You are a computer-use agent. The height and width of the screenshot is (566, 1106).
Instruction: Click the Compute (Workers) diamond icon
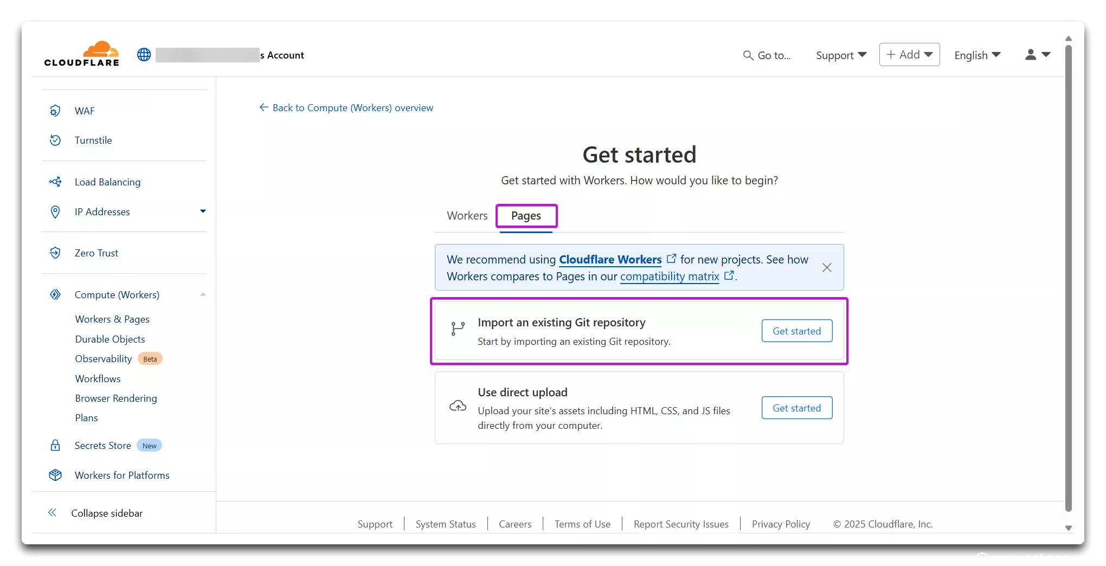pyautogui.click(x=55, y=294)
